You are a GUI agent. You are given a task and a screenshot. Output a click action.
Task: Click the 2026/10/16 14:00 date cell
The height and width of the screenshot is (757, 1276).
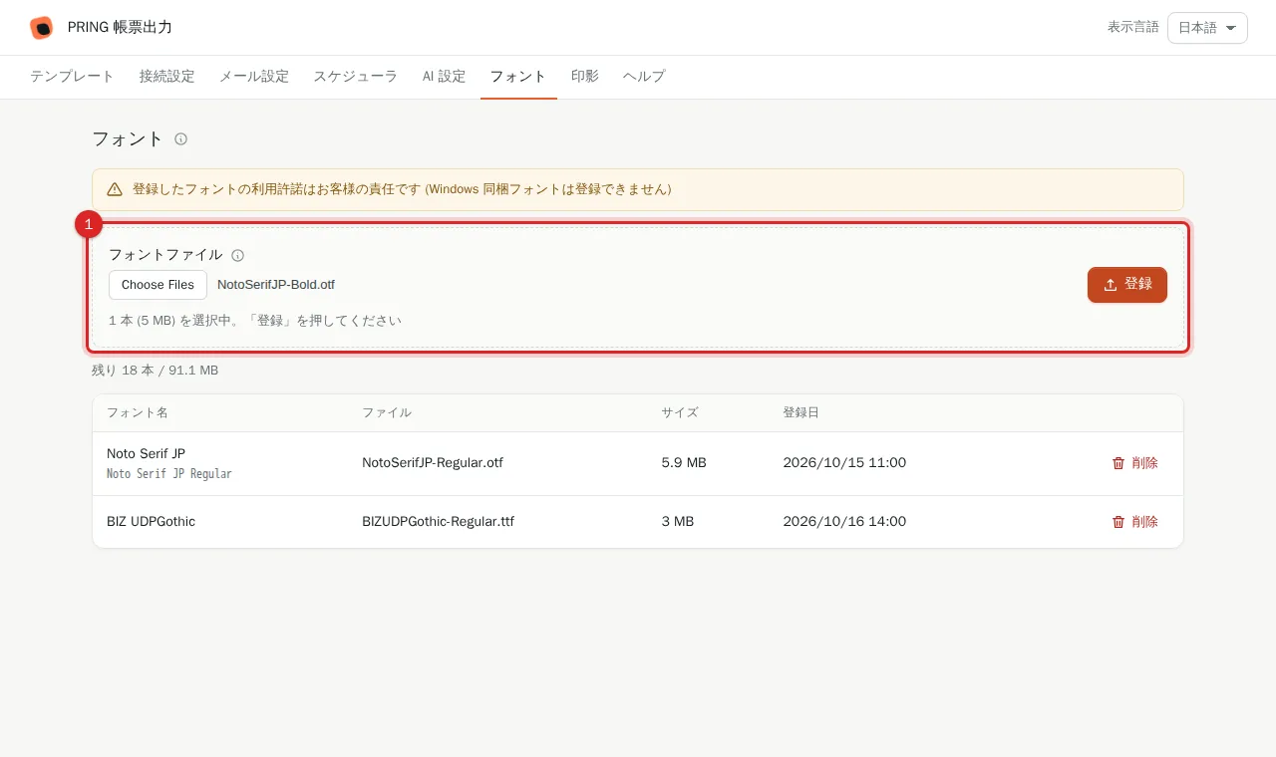[844, 522]
